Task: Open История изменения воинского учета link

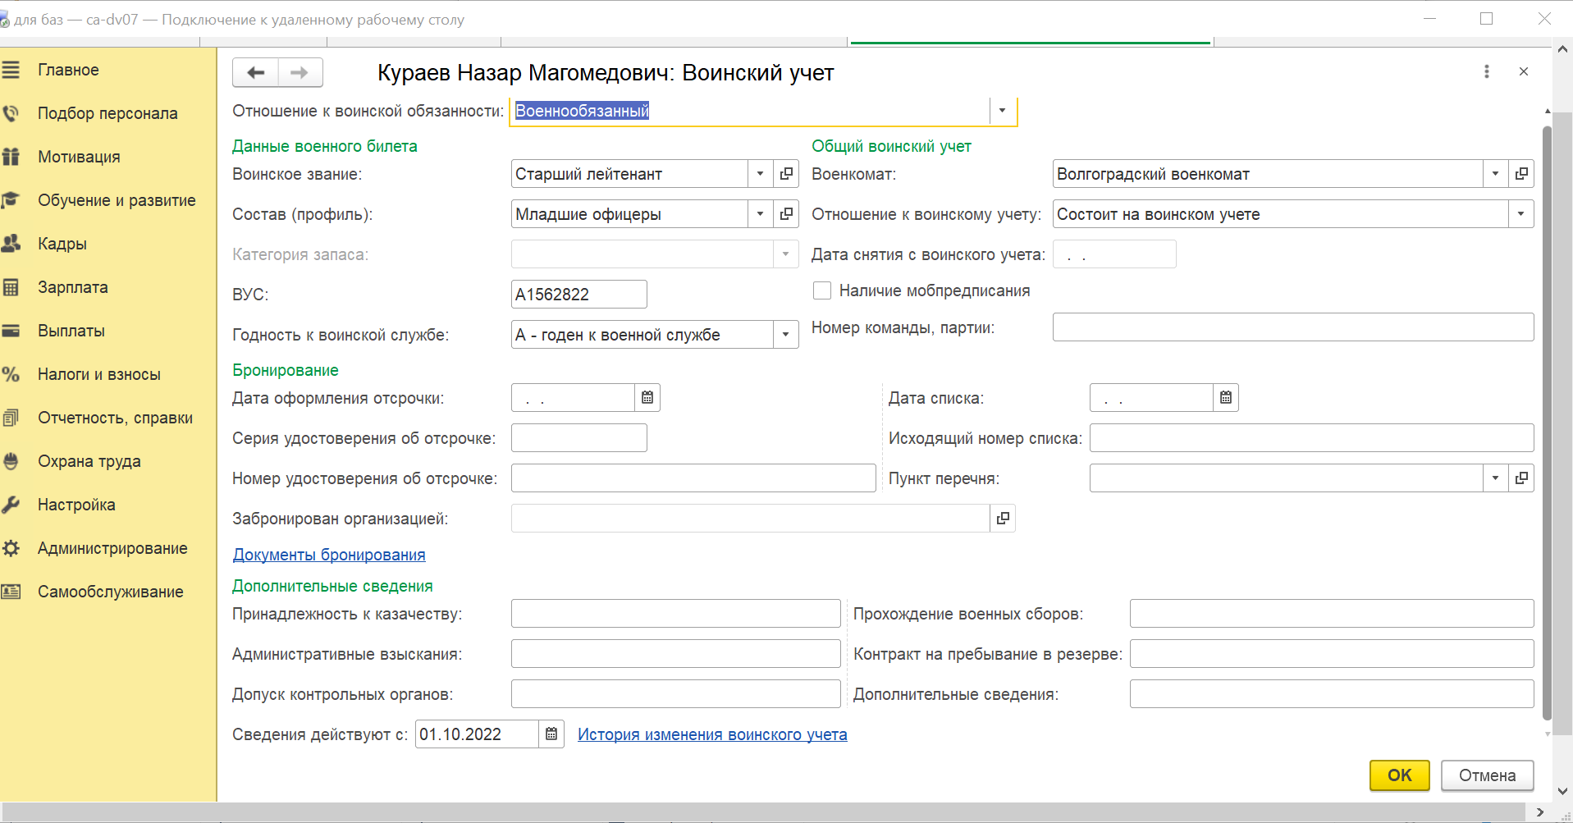Action: pos(711,734)
